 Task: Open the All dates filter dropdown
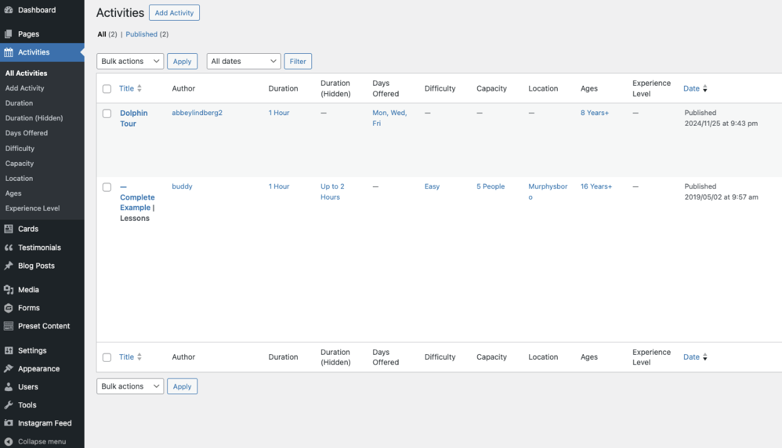coord(244,61)
